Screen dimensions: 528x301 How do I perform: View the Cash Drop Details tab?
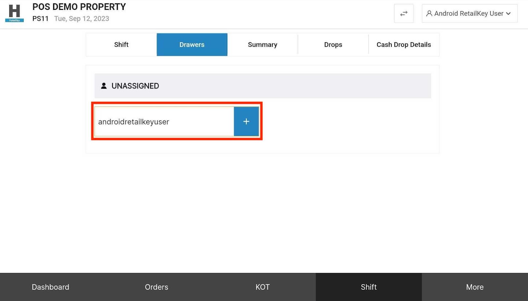click(404, 45)
